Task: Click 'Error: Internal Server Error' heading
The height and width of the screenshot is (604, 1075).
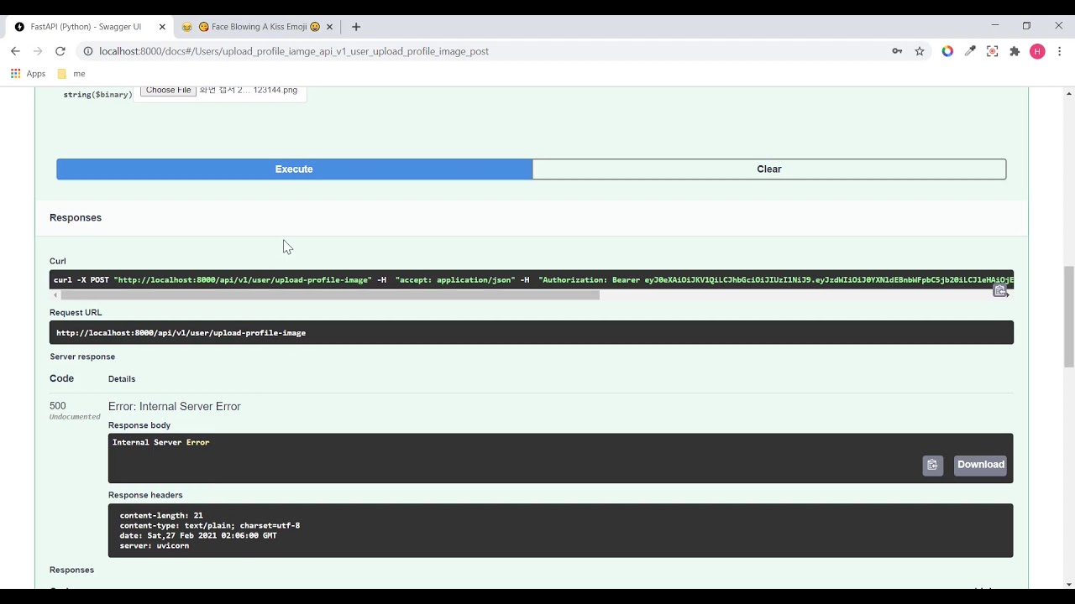Action: pyautogui.click(x=175, y=407)
